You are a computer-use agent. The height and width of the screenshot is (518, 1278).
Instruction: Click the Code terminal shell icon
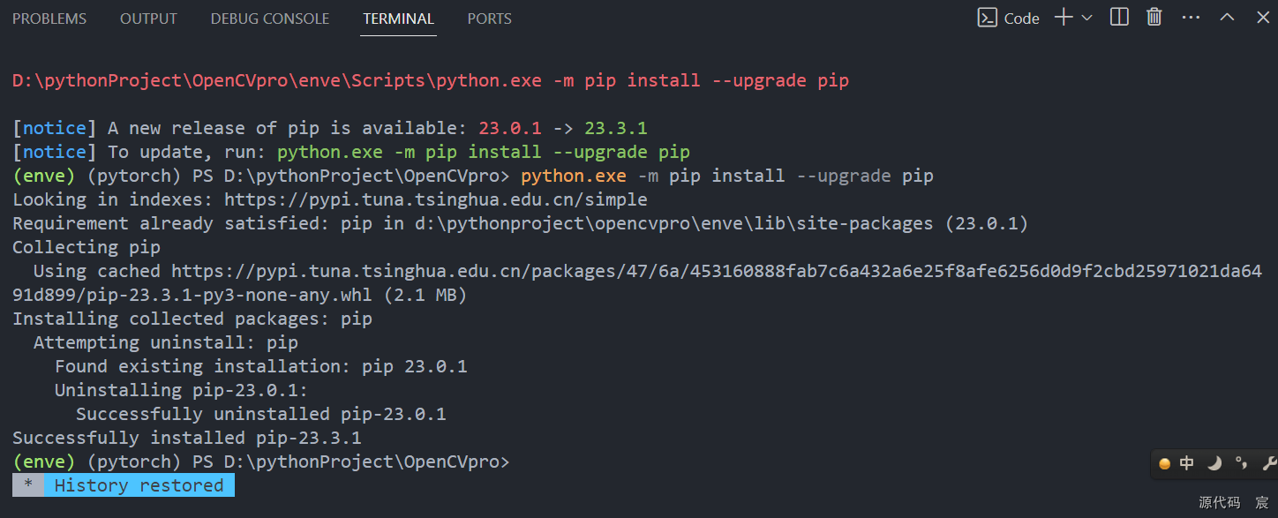tap(988, 18)
